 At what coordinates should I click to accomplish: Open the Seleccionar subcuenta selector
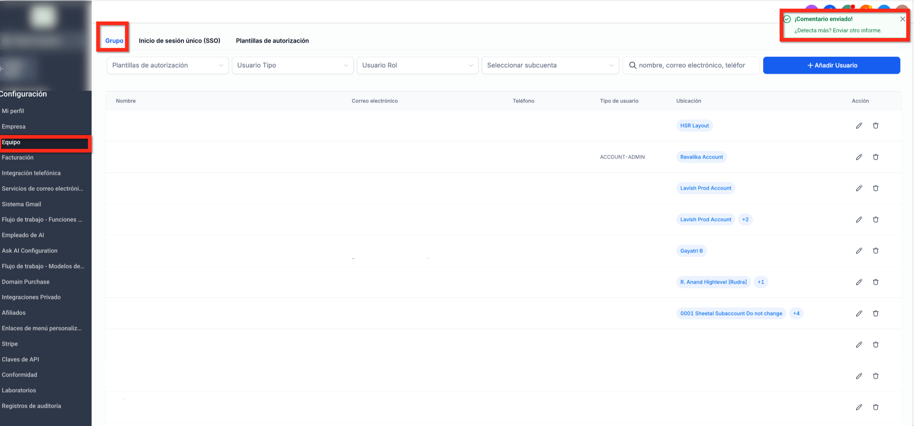coord(550,65)
